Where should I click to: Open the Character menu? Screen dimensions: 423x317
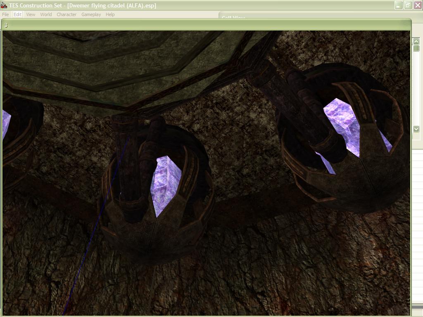pos(67,14)
